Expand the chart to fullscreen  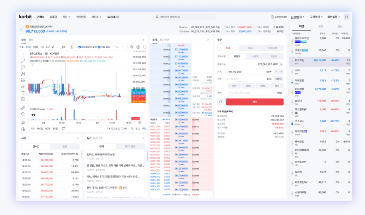coord(145,47)
